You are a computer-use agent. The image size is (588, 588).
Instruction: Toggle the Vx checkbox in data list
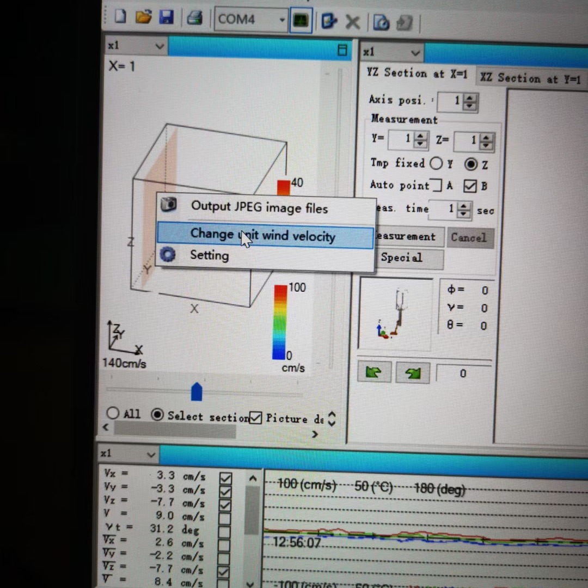[x=225, y=478]
